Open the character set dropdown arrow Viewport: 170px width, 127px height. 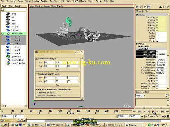[x=142, y=116]
